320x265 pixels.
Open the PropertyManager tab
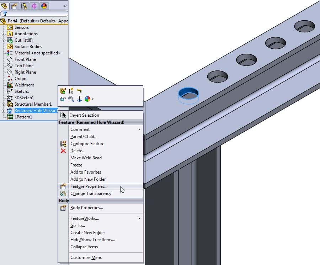(14, 6)
